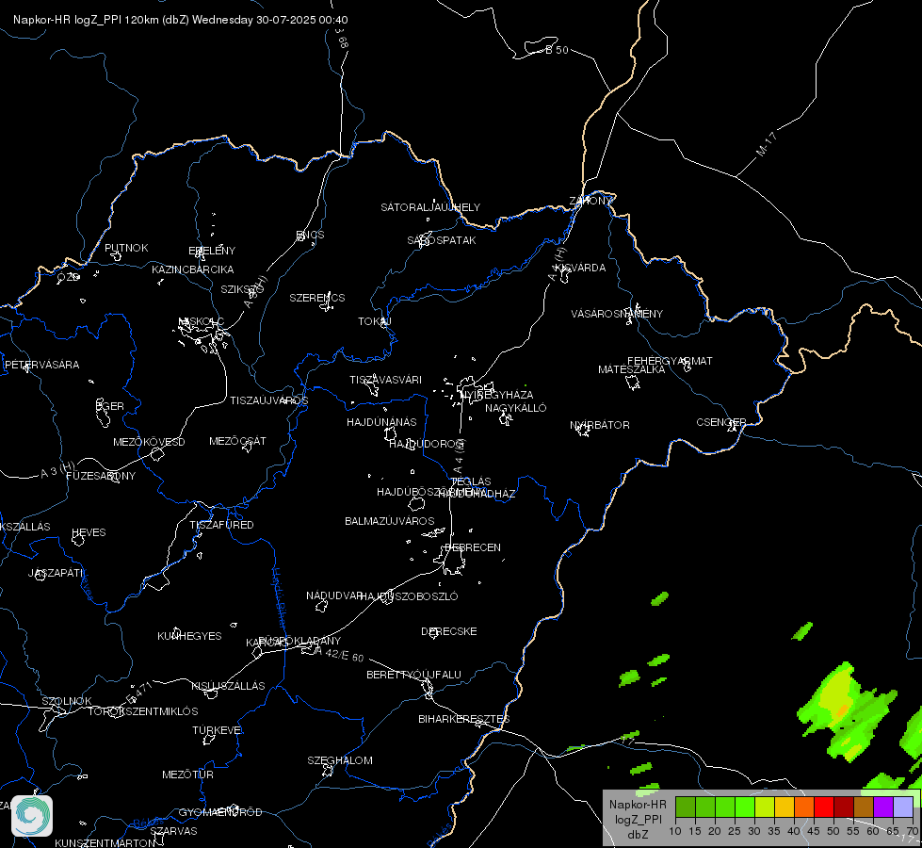Click the 10–15 dBZ dark green swatch
Viewport: 922px width, 848px height.
pos(686,807)
